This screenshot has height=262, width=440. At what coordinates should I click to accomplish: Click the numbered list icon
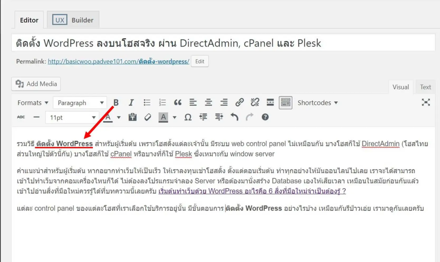tap(162, 103)
